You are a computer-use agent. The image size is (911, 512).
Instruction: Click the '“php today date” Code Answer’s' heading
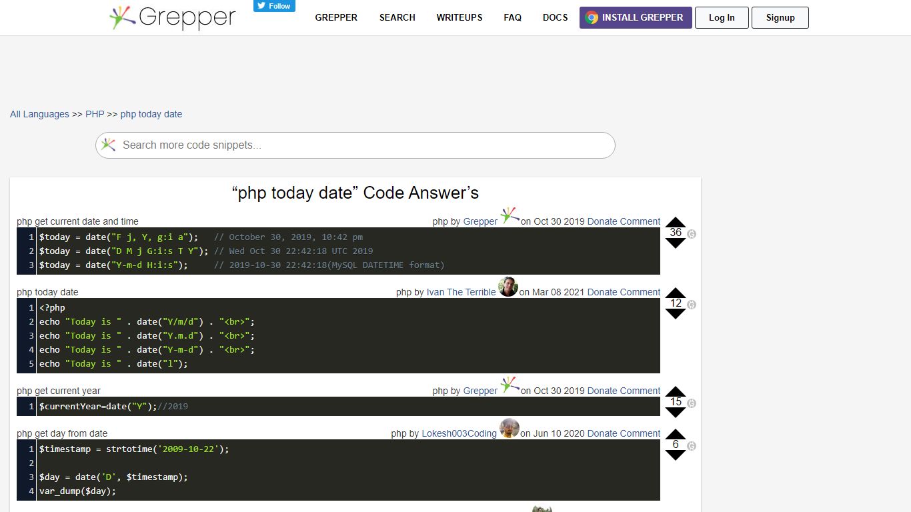(x=355, y=193)
